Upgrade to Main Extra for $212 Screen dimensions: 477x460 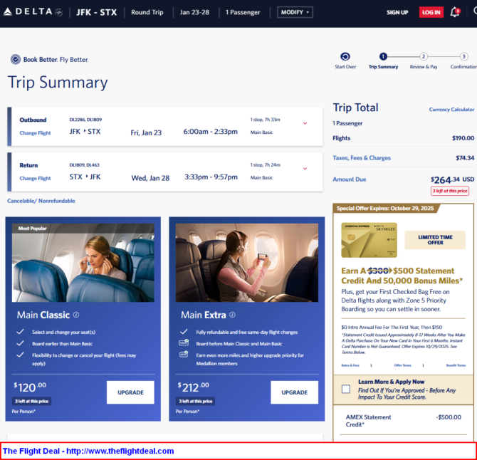pyautogui.click(x=294, y=392)
